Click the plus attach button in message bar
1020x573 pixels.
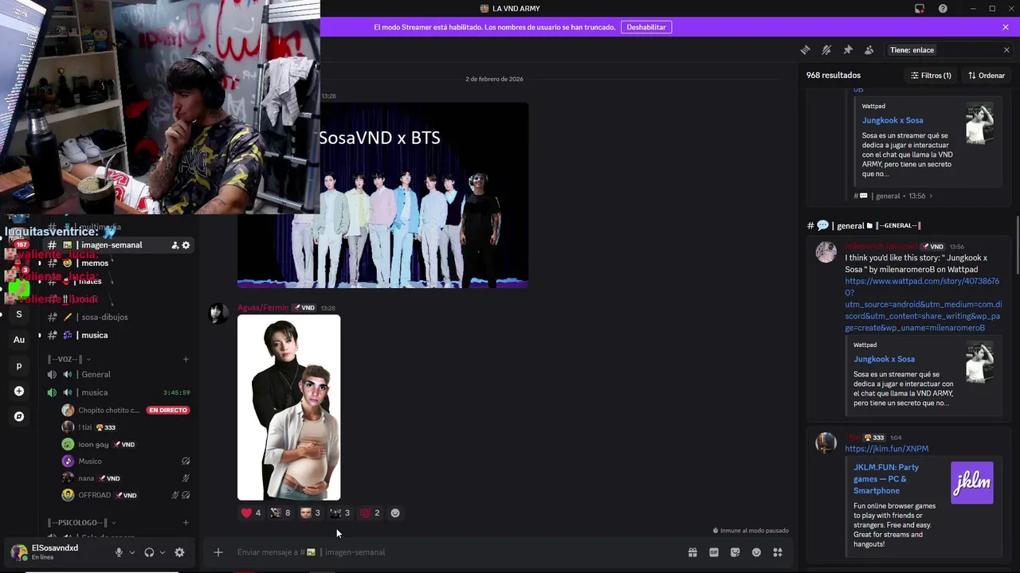click(218, 552)
